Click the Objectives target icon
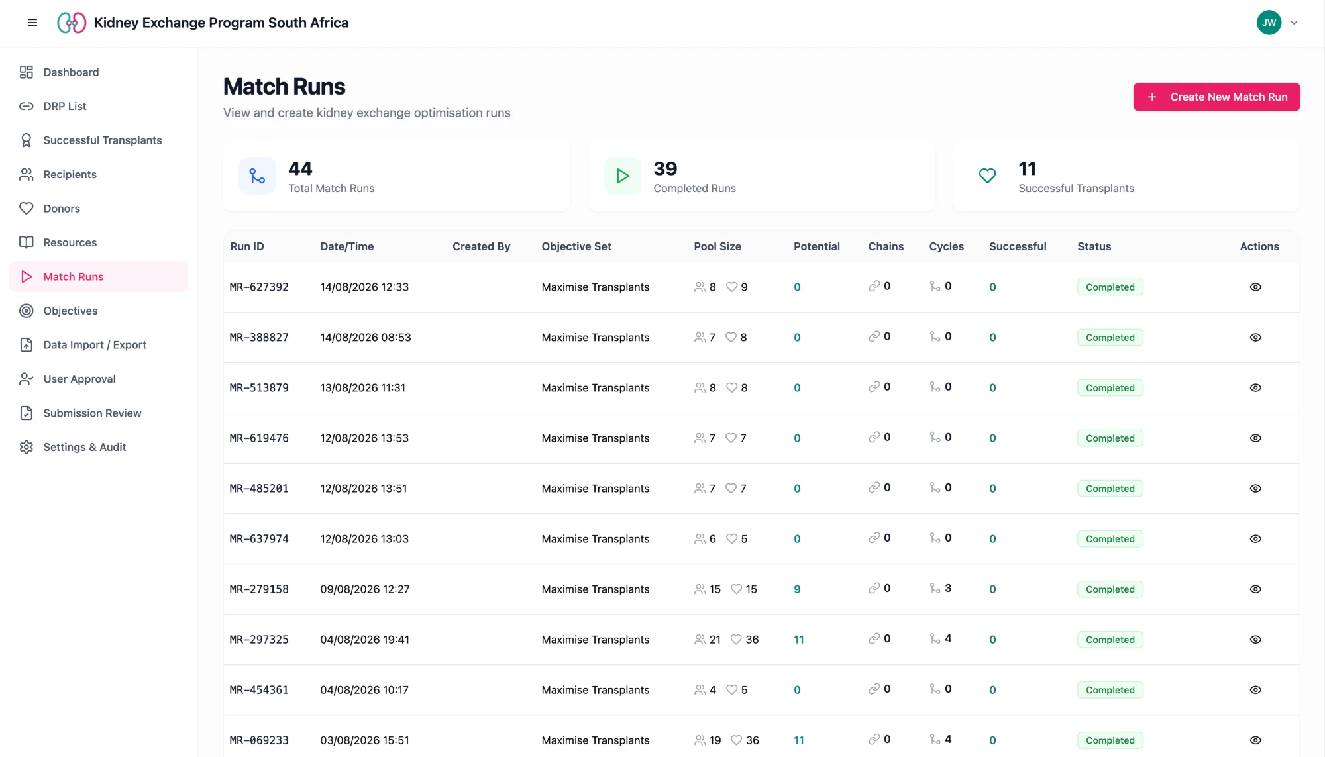1325x757 pixels. click(x=26, y=311)
